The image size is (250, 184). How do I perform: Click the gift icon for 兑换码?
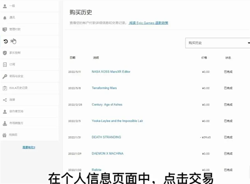pos(5,135)
